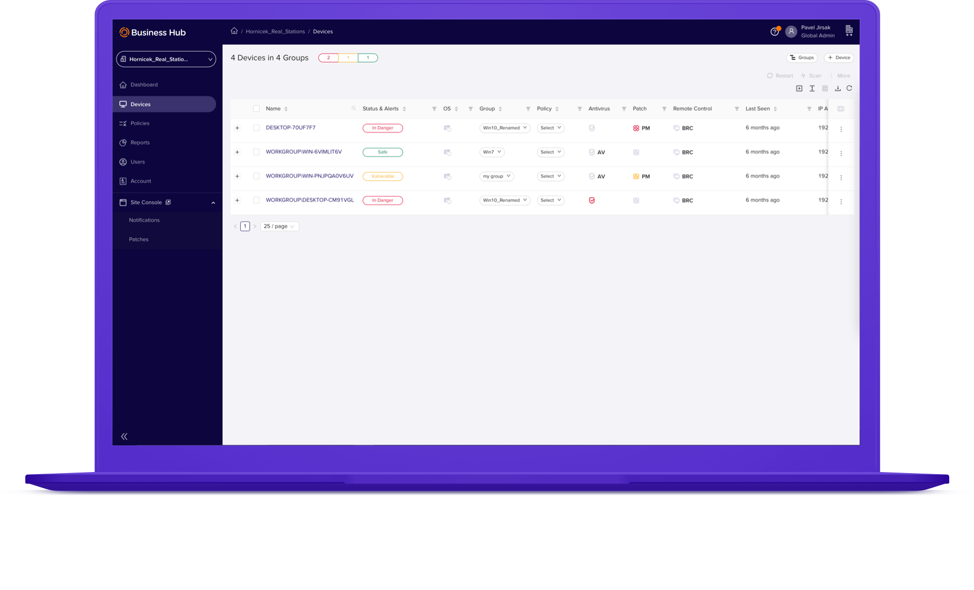Image resolution: width=974 pixels, height=590 pixels.
Task: Click the refresh icon above the table
Action: (849, 88)
